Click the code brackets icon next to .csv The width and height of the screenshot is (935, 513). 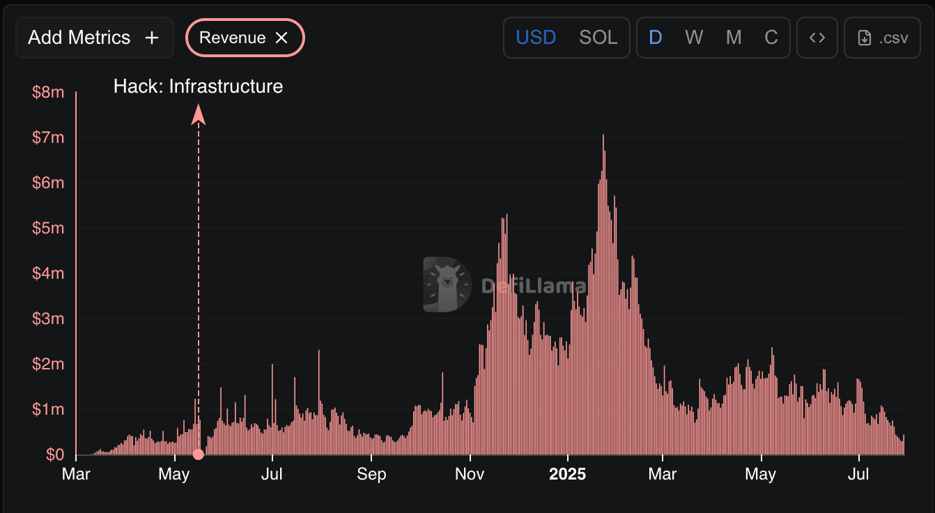817,38
